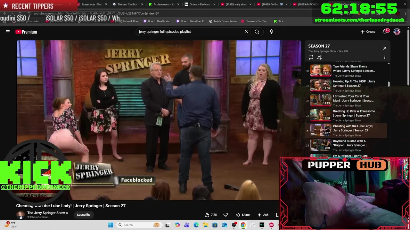Close the Season 27 playlist panel

click(x=385, y=48)
